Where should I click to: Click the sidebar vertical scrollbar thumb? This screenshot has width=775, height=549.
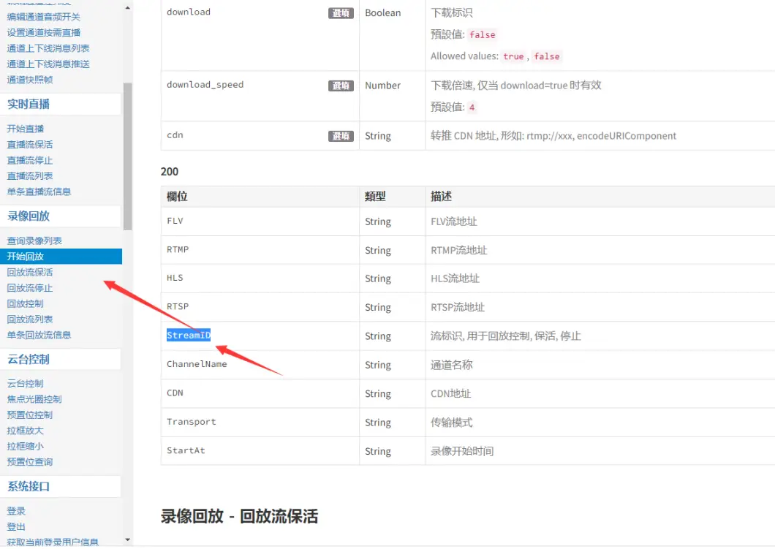(128, 156)
